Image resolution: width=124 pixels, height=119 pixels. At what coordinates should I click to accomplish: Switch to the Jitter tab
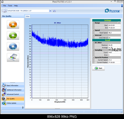point(27,16)
